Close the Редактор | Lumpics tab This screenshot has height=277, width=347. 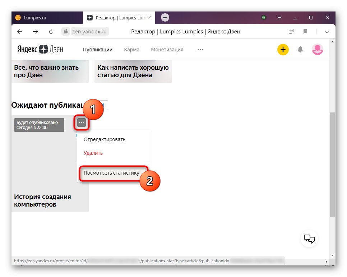(x=149, y=18)
